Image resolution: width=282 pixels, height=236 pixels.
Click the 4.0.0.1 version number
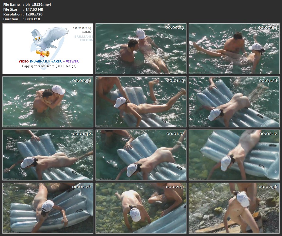(x=87, y=32)
